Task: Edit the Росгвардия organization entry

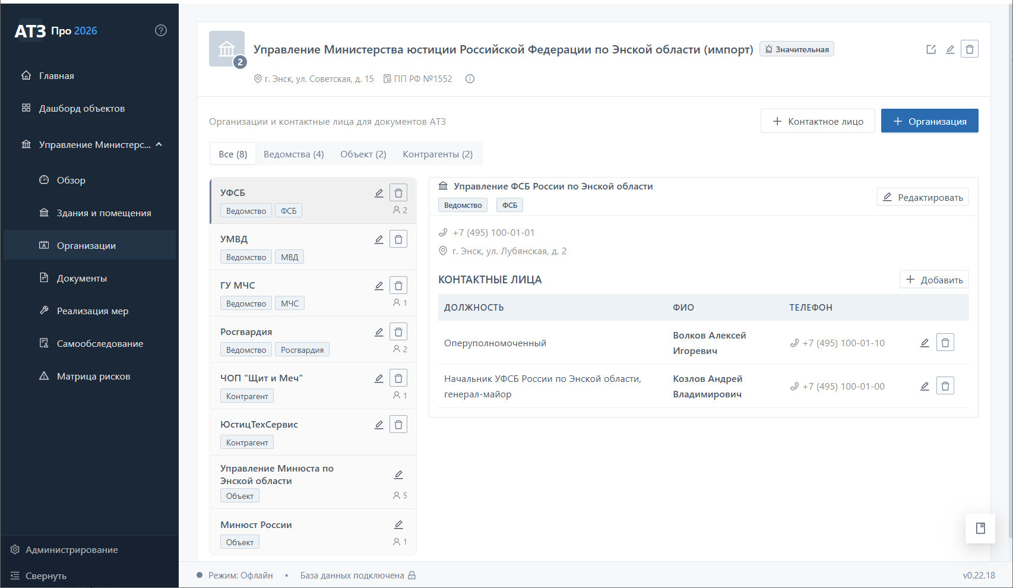Action: coord(379,332)
